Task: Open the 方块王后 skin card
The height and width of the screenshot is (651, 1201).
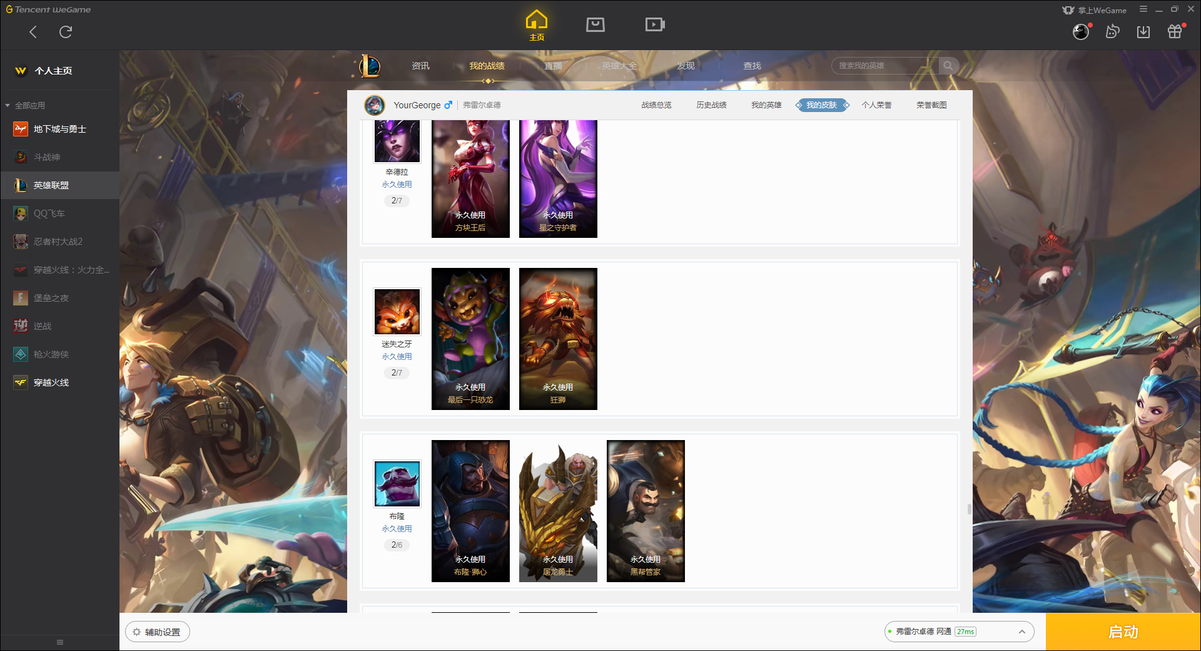Action: 470,179
